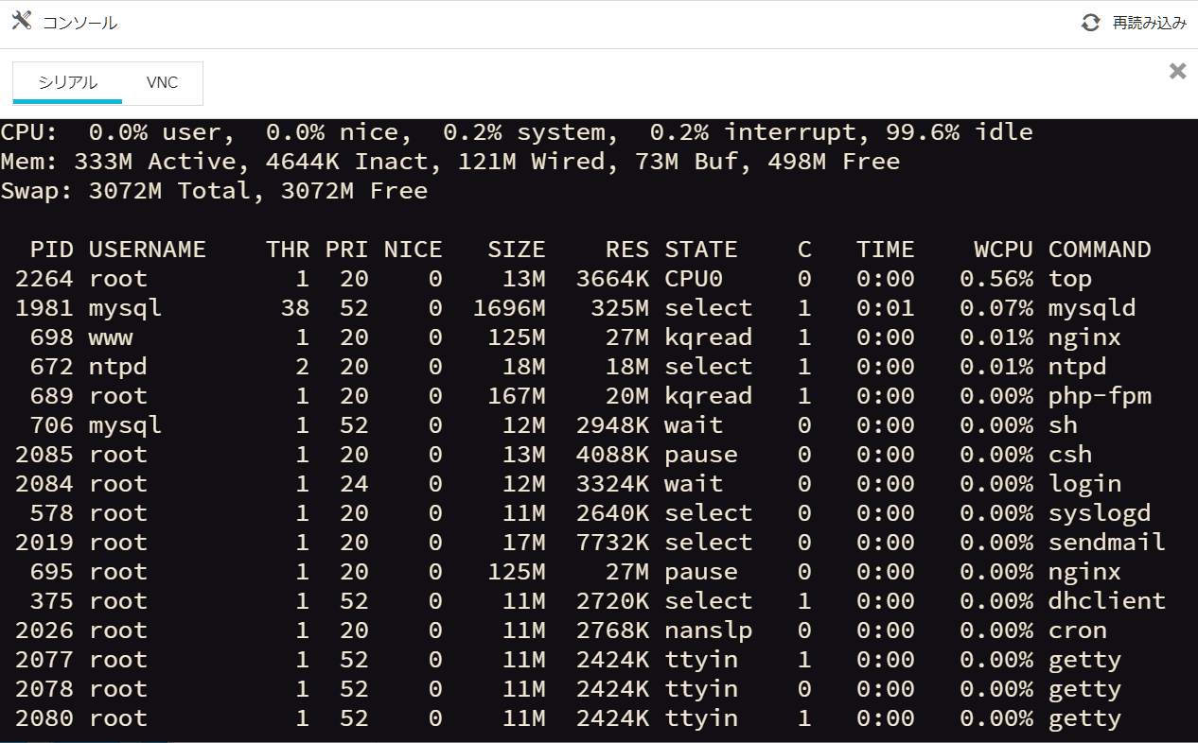The width and height of the screenshot is (1198, 743).
Task: Click the 'nanslp' state of cron
Action: 709,631
